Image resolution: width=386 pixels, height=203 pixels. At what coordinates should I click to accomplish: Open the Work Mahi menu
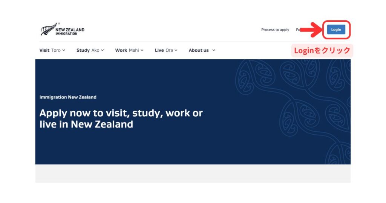127,50
